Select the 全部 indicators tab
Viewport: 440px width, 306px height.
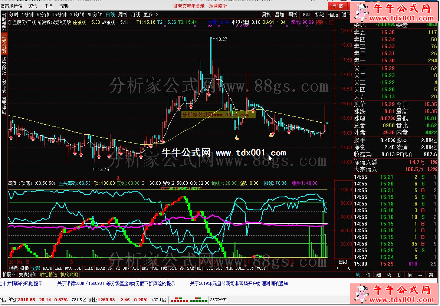click(x=36, y=268)
